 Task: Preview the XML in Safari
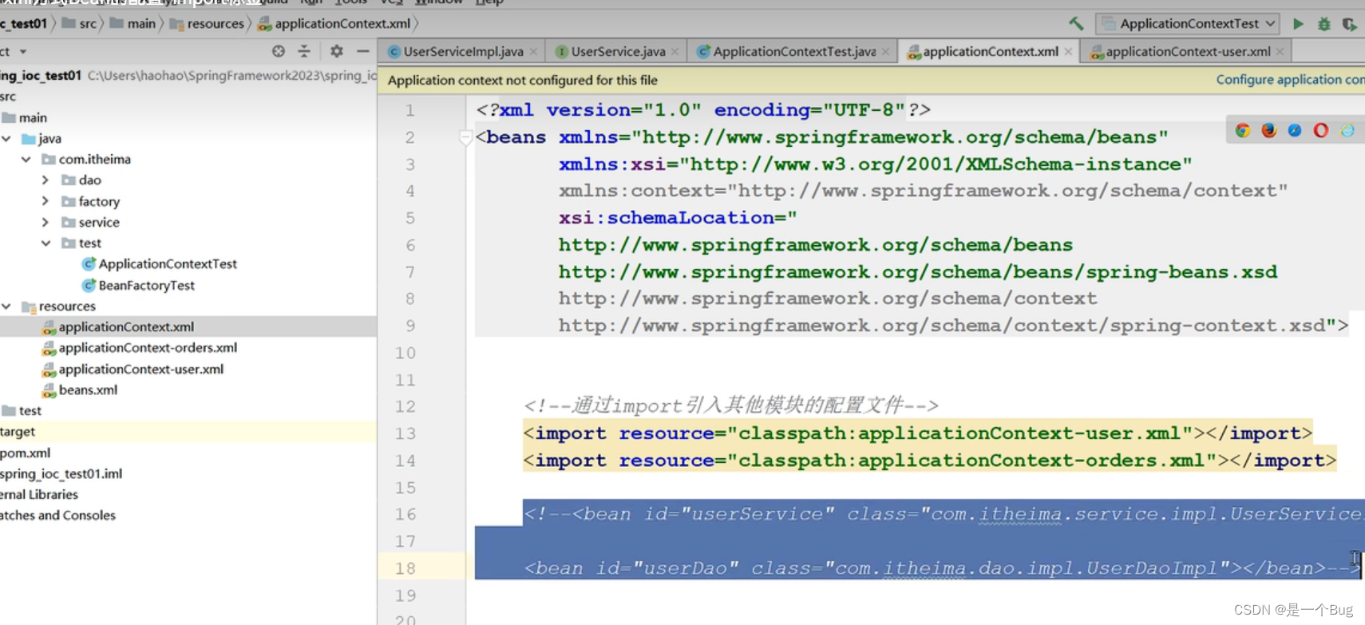pos(1295,130)
